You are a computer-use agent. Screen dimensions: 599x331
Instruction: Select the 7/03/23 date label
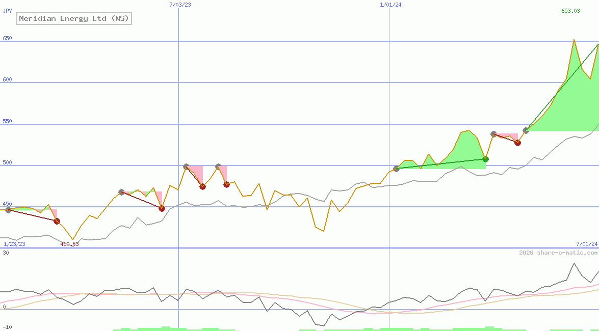point(179,5)
